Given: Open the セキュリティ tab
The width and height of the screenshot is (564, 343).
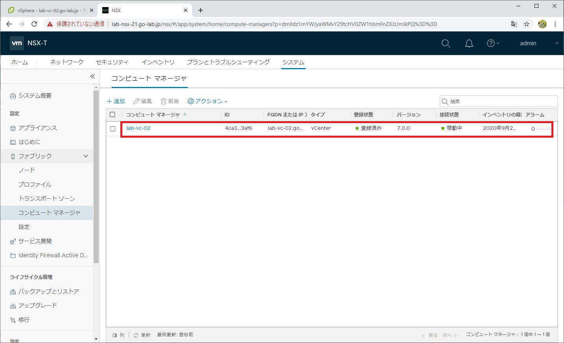Looking at the screenshot, I should point(112,62).
